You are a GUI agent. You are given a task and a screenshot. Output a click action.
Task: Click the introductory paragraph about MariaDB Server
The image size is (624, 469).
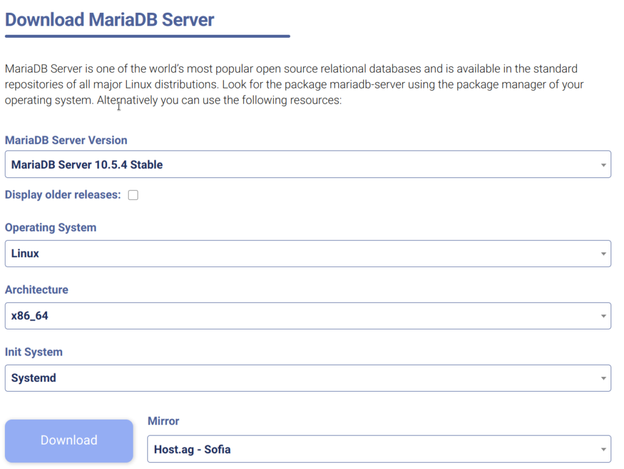[294, 84]
